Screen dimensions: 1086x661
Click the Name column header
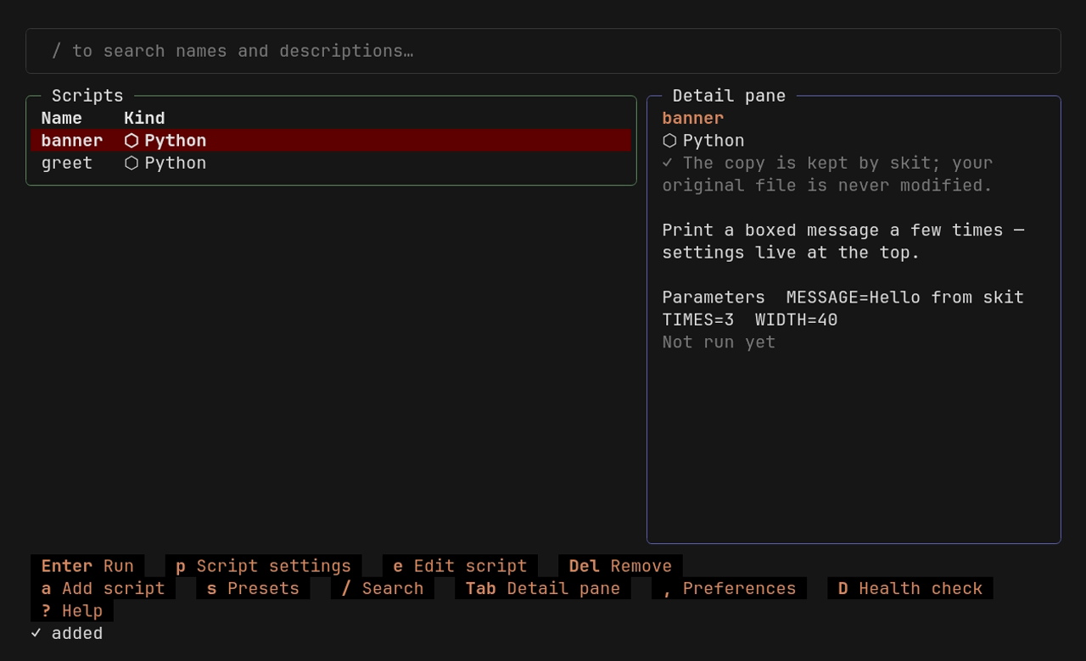click(x=62, y=119)
